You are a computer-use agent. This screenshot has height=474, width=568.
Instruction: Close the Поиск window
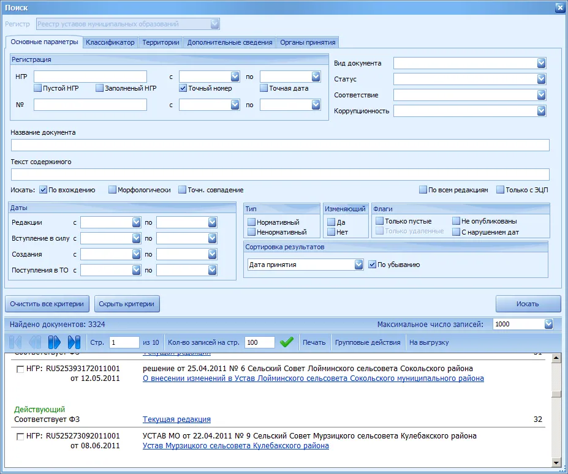point(559,7)
